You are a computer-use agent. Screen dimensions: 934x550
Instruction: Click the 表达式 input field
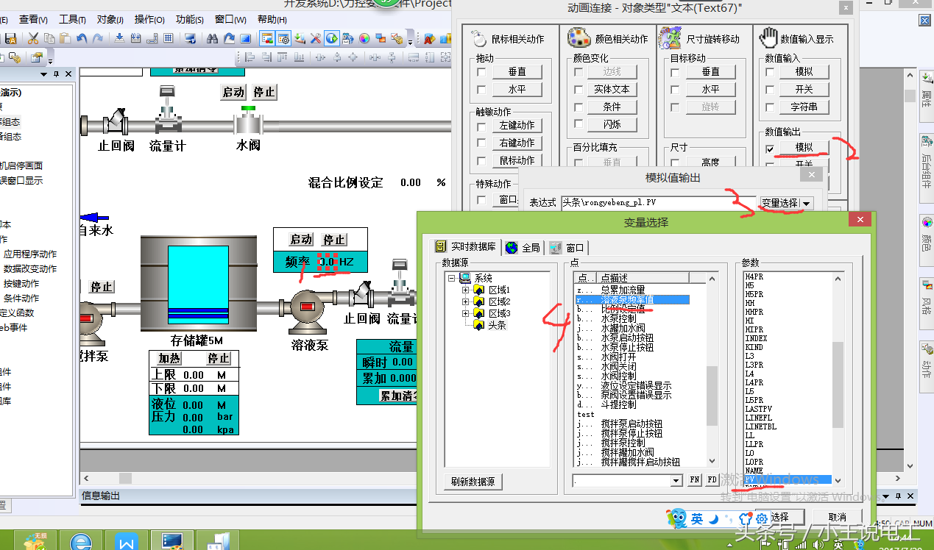pos(658,202)
